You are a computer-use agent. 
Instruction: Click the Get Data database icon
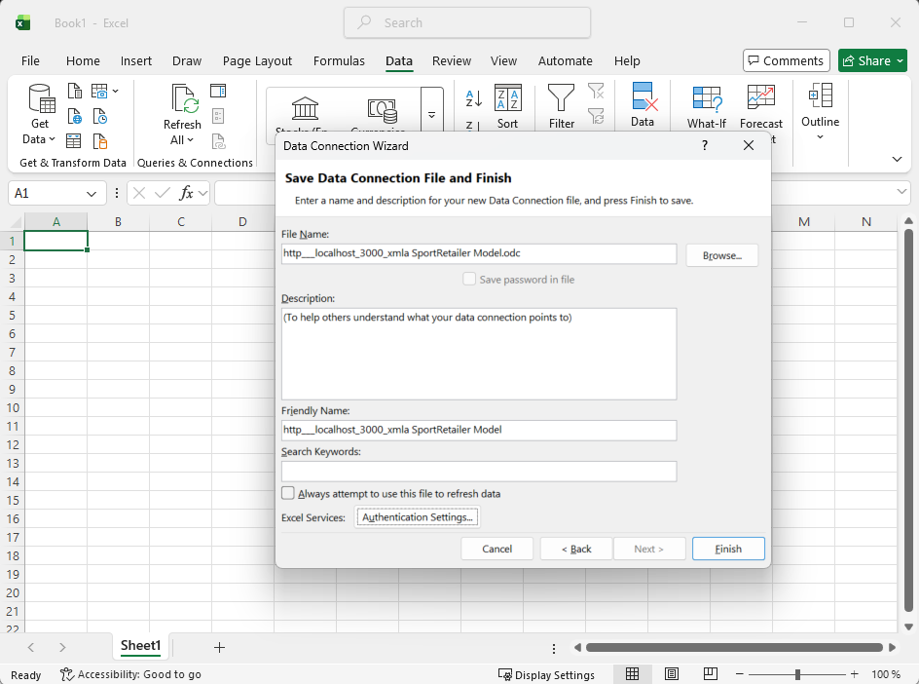42,98
